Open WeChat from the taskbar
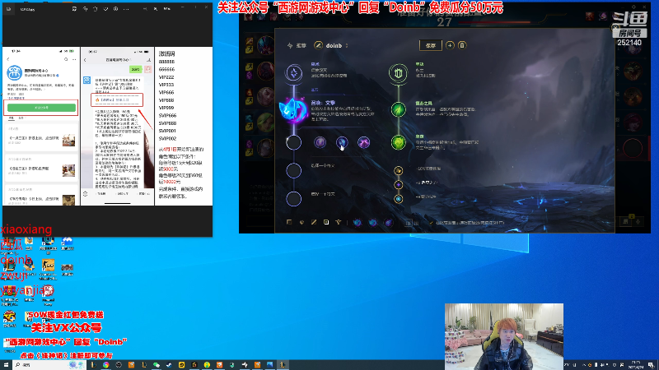This screenshot has width=659, height=370. (x=157, y=365)
